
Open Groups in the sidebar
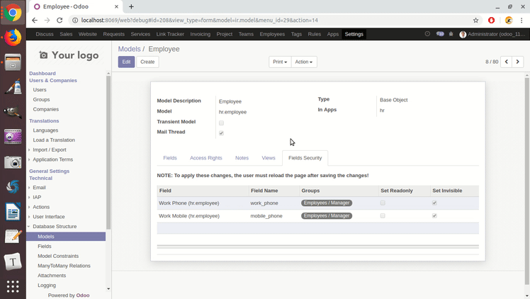[41, 100]
